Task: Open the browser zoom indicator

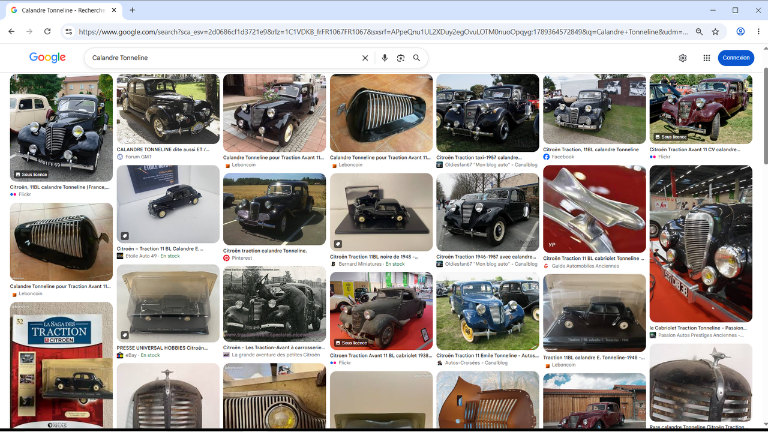Action: (699, 32)
